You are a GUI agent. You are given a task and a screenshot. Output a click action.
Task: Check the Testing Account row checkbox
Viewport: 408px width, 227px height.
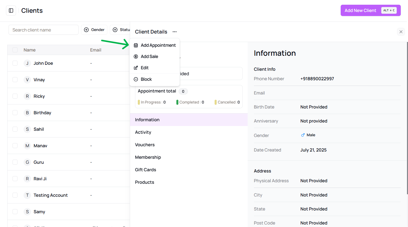tap(15, 195)
